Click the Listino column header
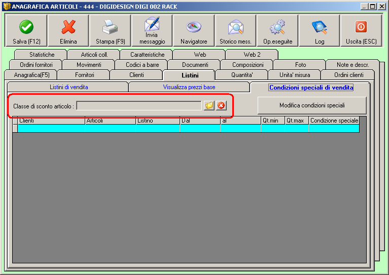The image size is (389, 275). (x=158, y=121)
